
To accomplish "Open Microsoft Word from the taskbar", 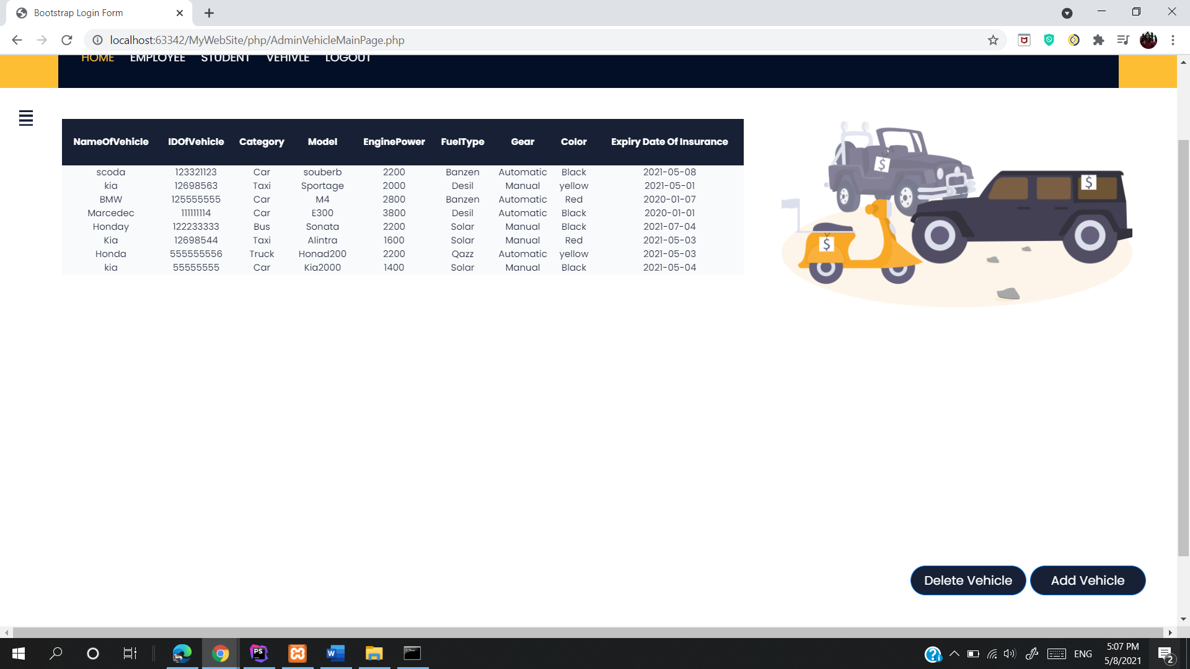I will tap(335, 654).
